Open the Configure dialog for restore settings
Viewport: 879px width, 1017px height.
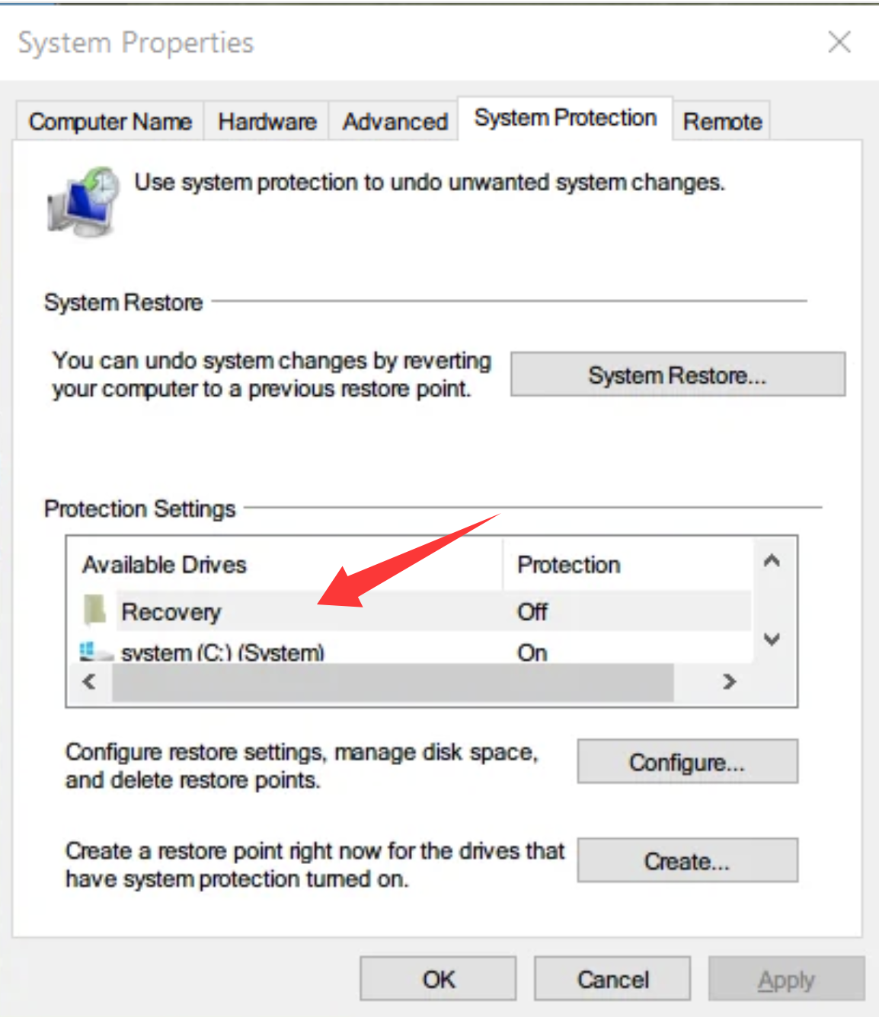pos(686,761)
